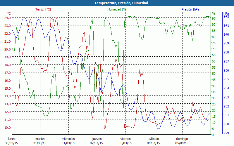Click the green % unit label
234x146 pixels.
click(x=214, y=13)
